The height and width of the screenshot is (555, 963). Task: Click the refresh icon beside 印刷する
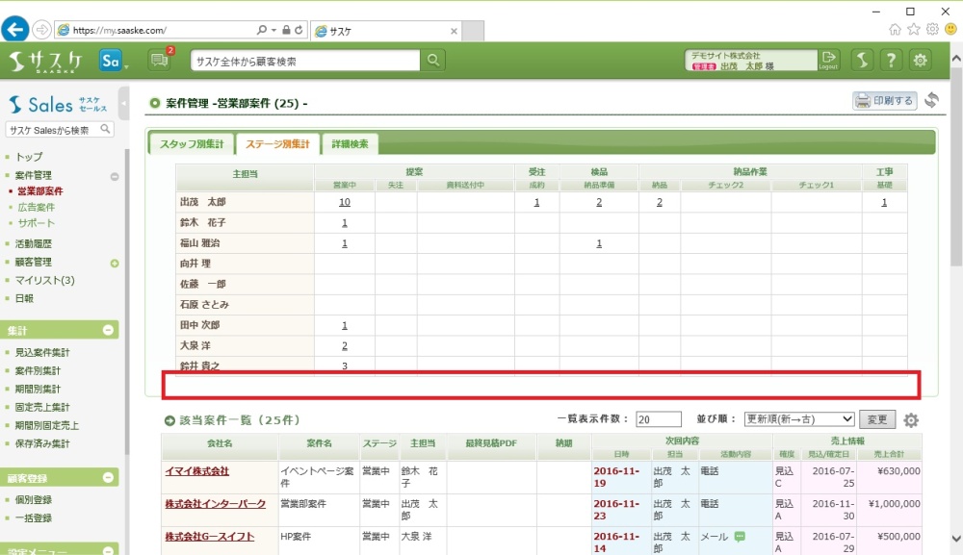931,100
